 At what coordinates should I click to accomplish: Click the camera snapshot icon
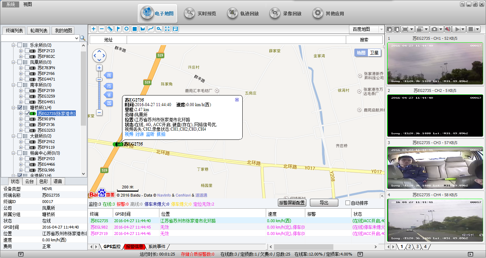coord(434,29)
